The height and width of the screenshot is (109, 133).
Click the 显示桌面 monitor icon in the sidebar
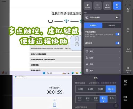point(128,50)
